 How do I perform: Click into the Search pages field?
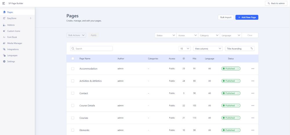[93, 49]
